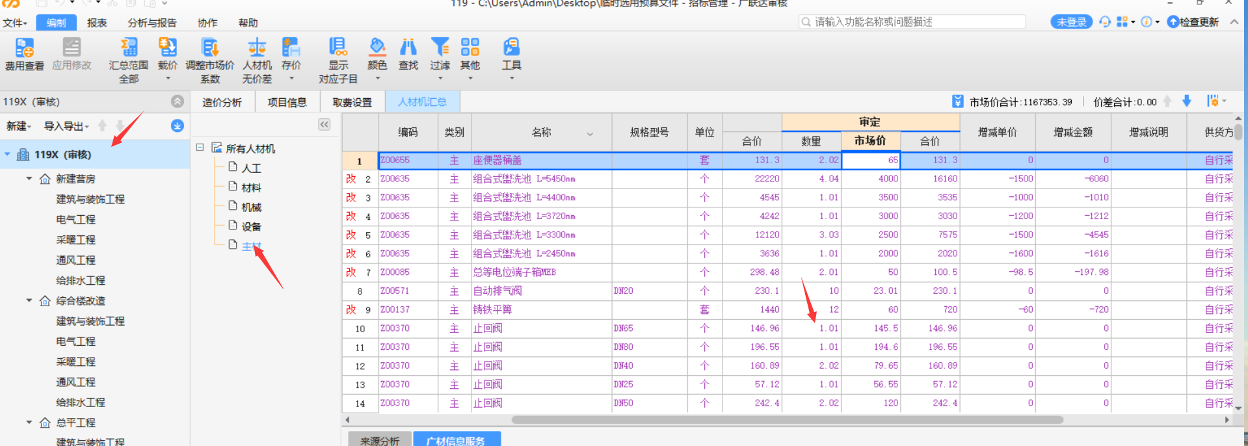Collapse the 总平工程 tree node
The height and width of the screenshot is (446, 1248).
click(x=29, y=422)
